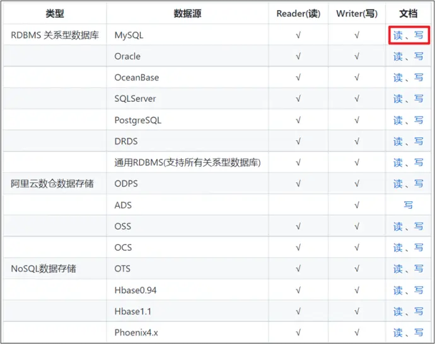Viewport: 435px width, 344px height.
Task: Click the SQLServer data source cell
Action: click(x=187, y=99)
